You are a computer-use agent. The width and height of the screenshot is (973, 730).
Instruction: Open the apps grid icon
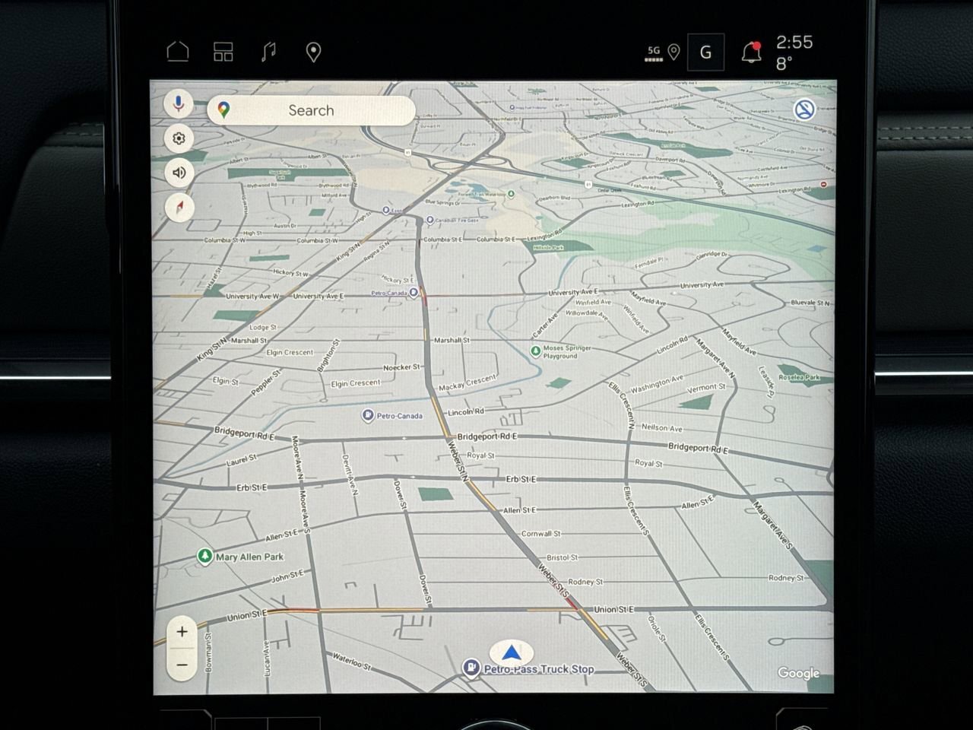click(223, 52)
